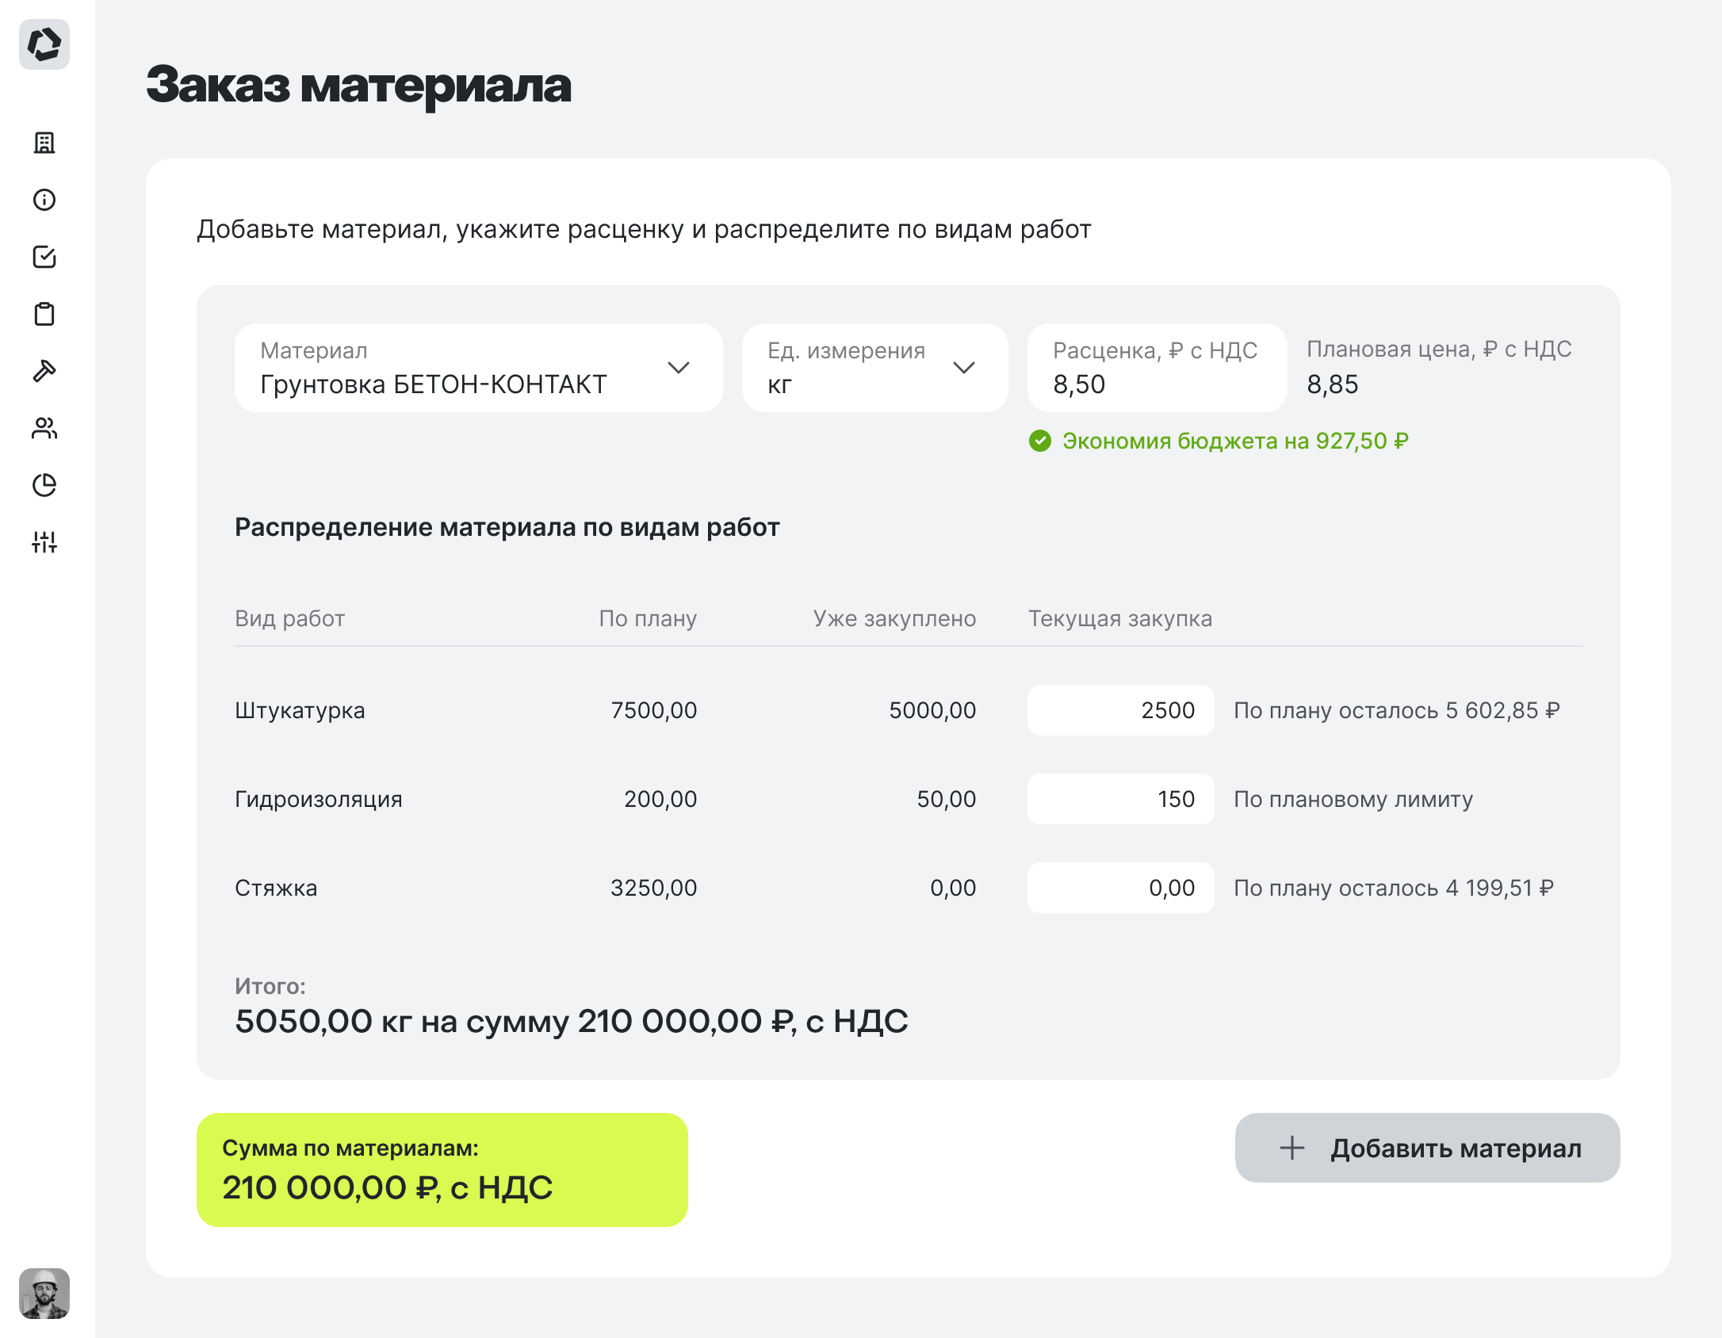This screenshot has width=1722, height=1338.
Task: Open reports via the pie chart icon
Action: [x=45, y=486]
